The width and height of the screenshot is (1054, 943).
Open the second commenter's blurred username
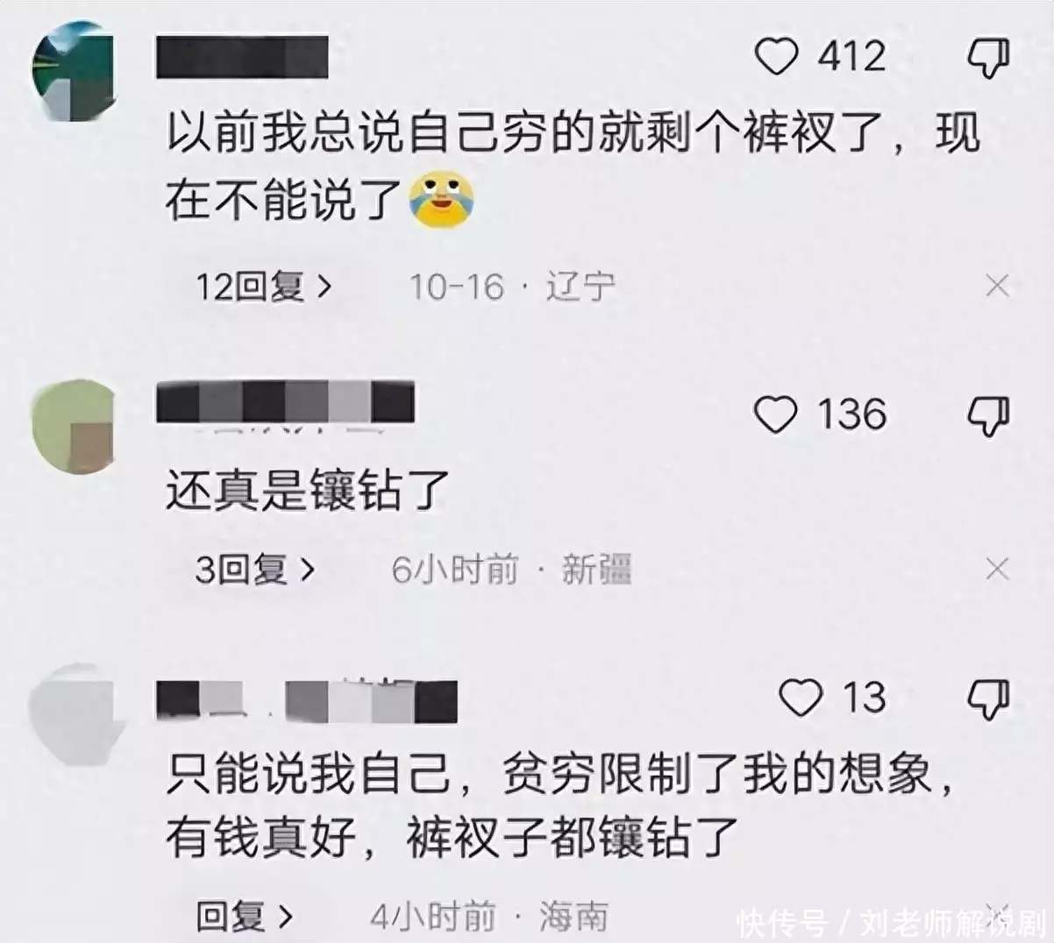coord(285,402)
